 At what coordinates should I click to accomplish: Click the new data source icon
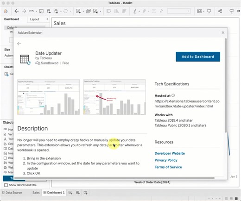49,11
